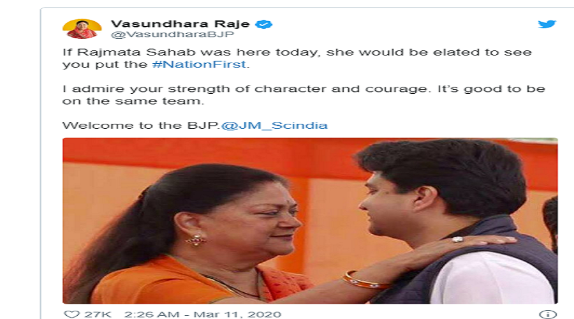Click the ring on the hand in photo

tap(457, 239)
